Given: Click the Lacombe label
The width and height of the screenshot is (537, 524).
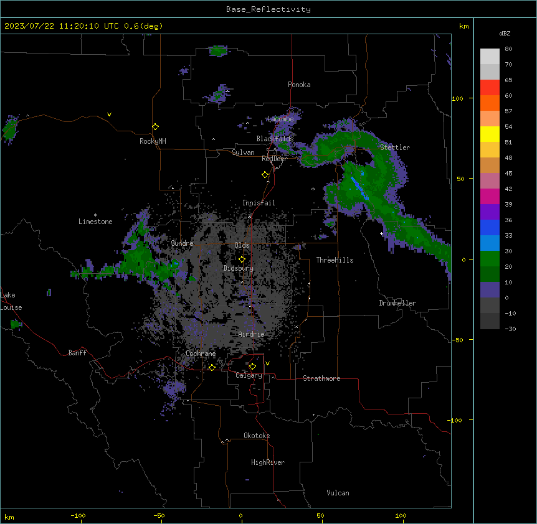Looking at the screenshot, I should [280, 119].
